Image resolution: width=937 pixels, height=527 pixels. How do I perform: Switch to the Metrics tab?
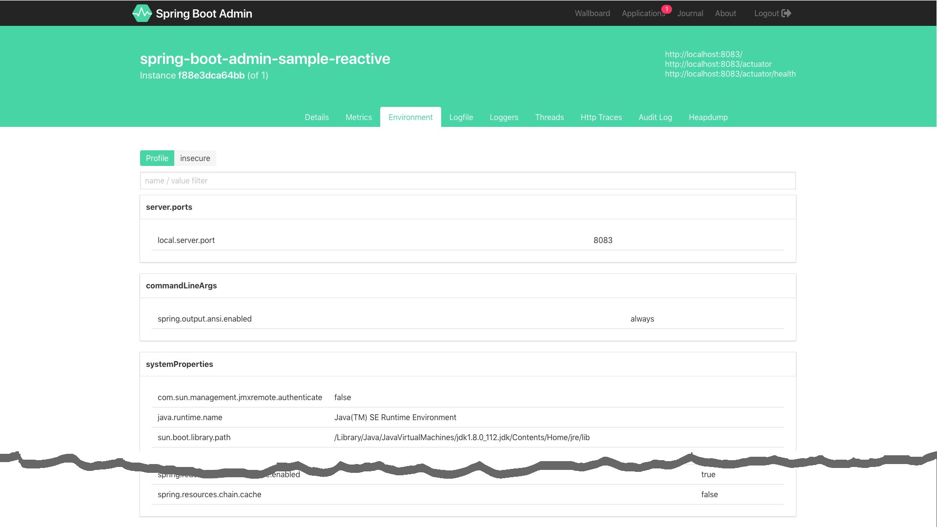click(359, 117)
